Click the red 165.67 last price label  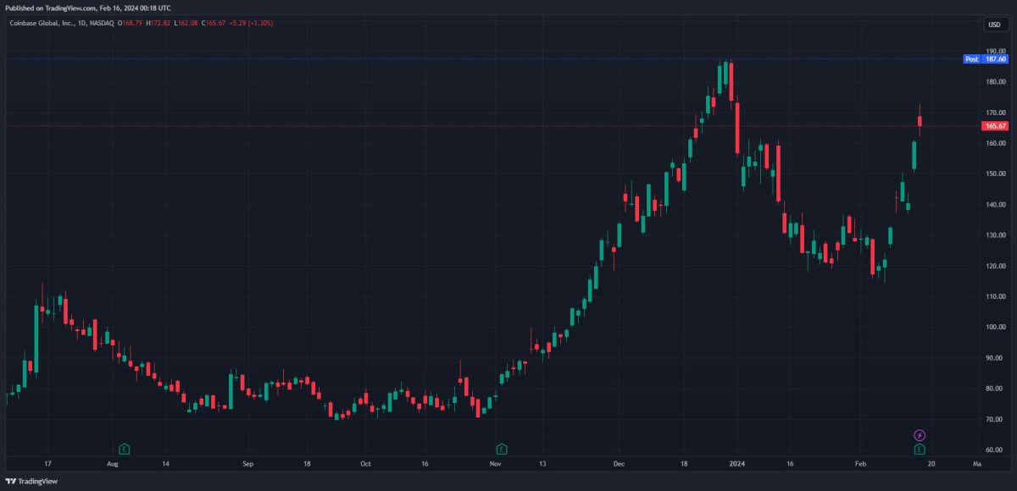pyautogui.click(x=995, y=126)
